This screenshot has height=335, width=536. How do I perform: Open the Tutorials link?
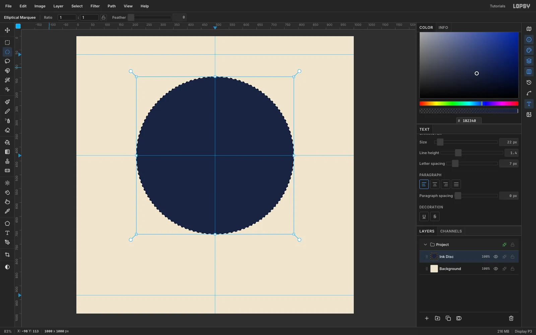497,6
